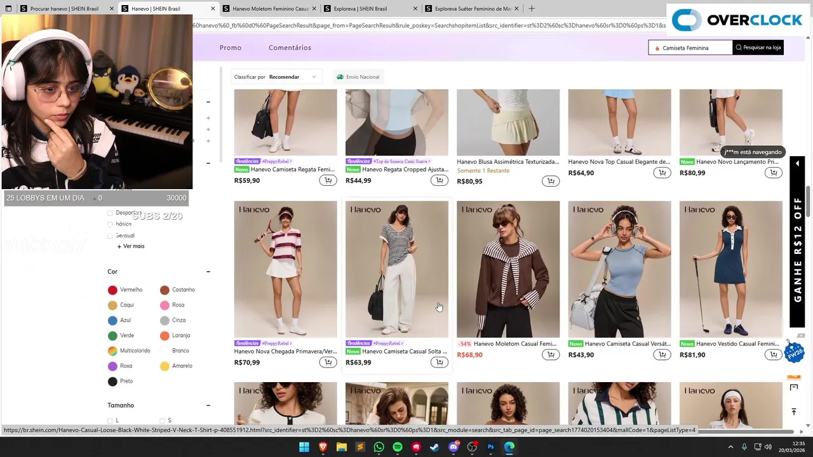This screenshot has height=457, width=813.
Task: Switch to Hanevo Moletom Feminino Casual tab
Action: (270, 9)
